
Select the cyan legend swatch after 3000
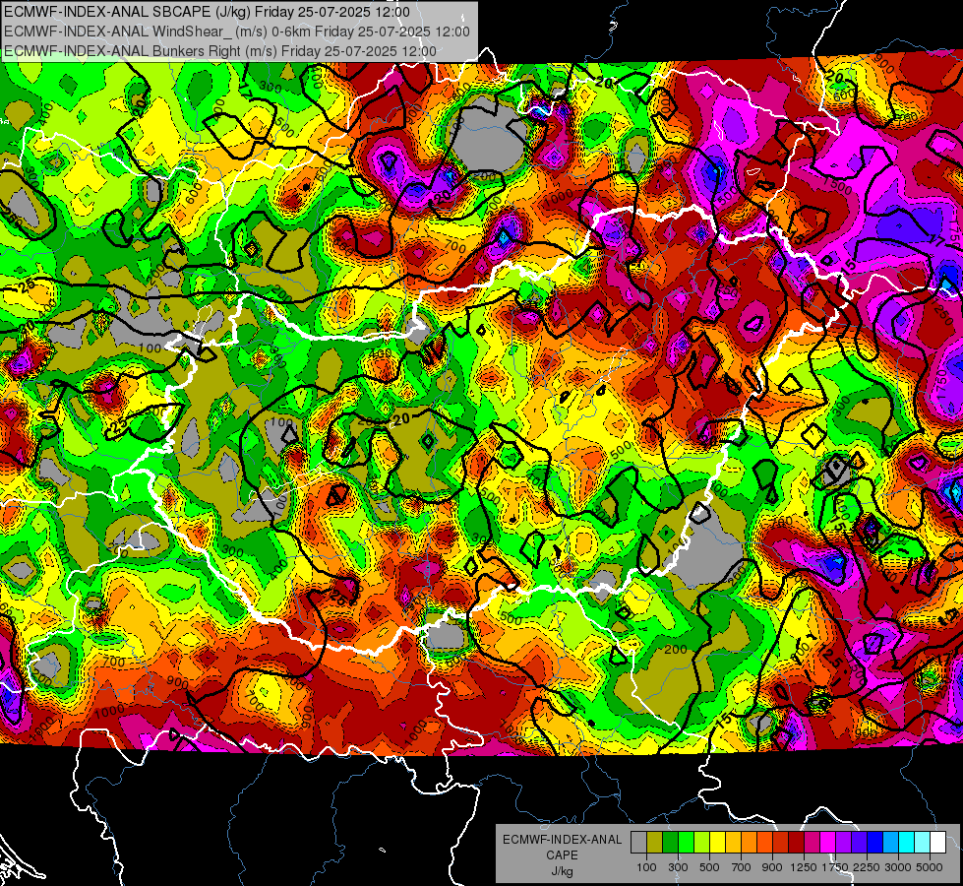click(907, 843)
